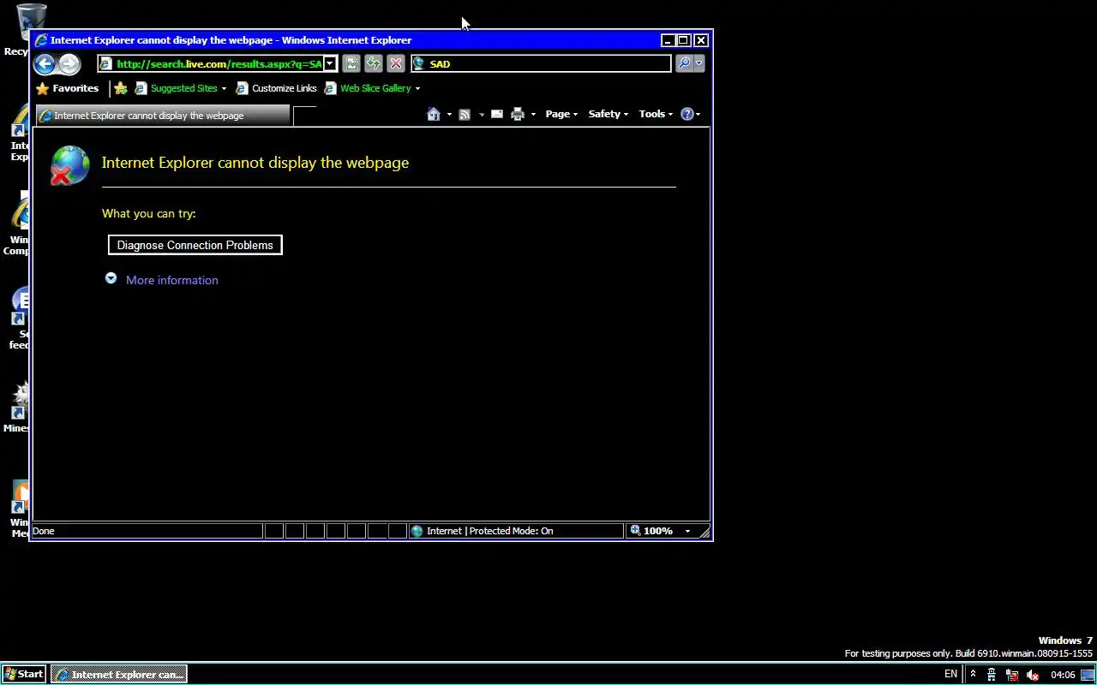This screenshot has height=685, width=1097.
Task: Click the network disconnected tray icon
Action: [1012, 675]
